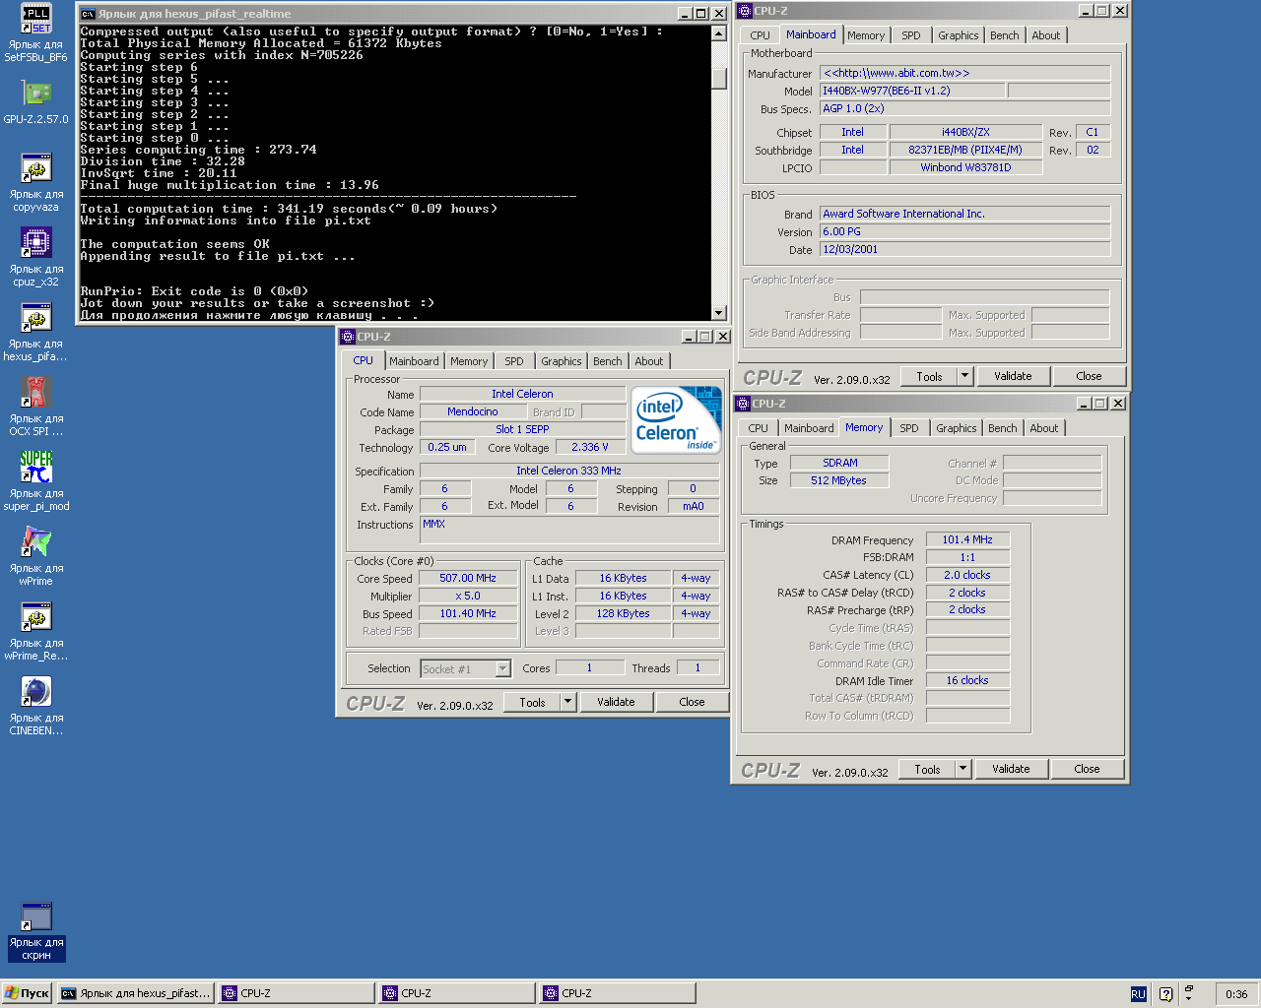Open Bench tab in Memory window
Viewport: 1261px width, 1008px height.
coord(1003,428)
